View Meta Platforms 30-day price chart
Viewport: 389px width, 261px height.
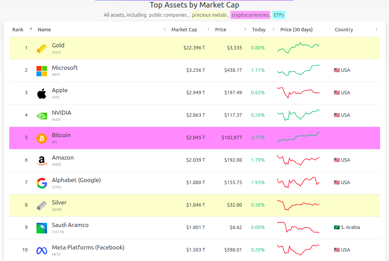[x=298, y=250]
